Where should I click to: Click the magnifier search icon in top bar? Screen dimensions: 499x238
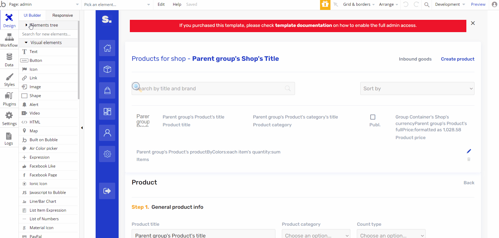[x=427, y=4]
